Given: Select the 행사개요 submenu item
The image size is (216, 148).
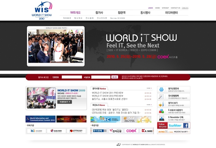Looking at the screenshot, I should tap(78, 18).
